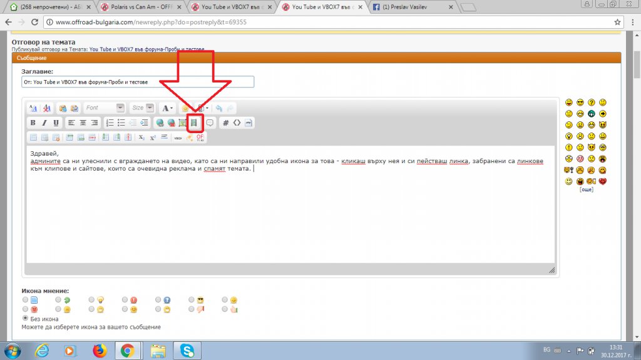Select the angry red face post icon radio
This screenshot has height=360, width=641.
[x=25, y=309]
